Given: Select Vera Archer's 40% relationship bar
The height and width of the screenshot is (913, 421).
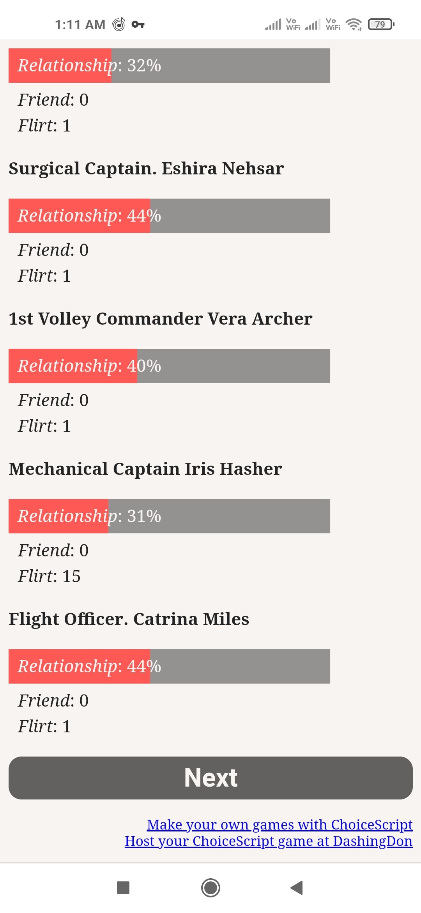Looking at the screenshot, I should pyautogui.click(x=169, y=366).
